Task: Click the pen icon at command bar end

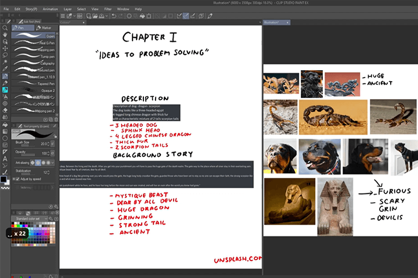Action: click(x=210, y=16)
